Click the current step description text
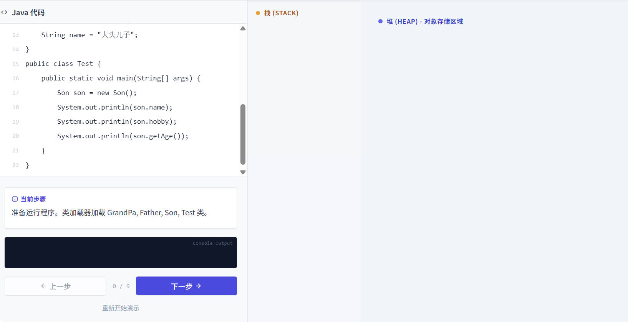 (x=110, y=213)
